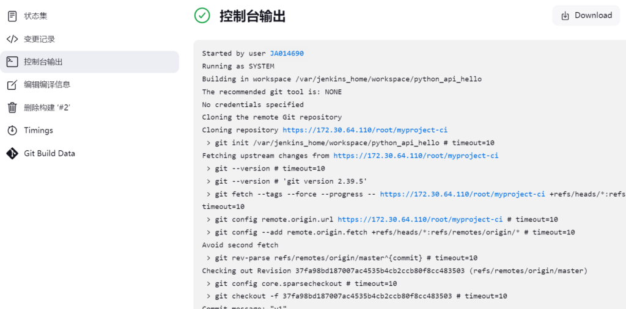This screenshot has height=309, width=626.
Task: Open the 变更记录 sidebar entry
Action: [39, 39]
